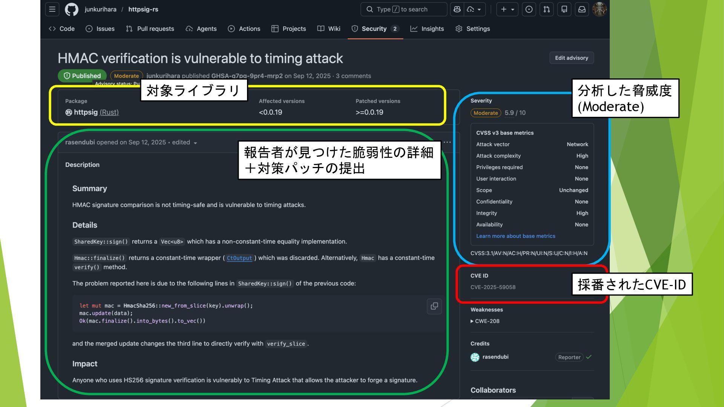Open the hamburger navigation menu
The height and width of the screenshot is (407, 724).
(x=52, y=9)
